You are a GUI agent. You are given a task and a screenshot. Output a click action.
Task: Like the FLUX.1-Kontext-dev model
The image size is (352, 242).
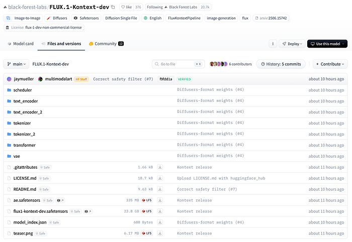tap(126, 7)
